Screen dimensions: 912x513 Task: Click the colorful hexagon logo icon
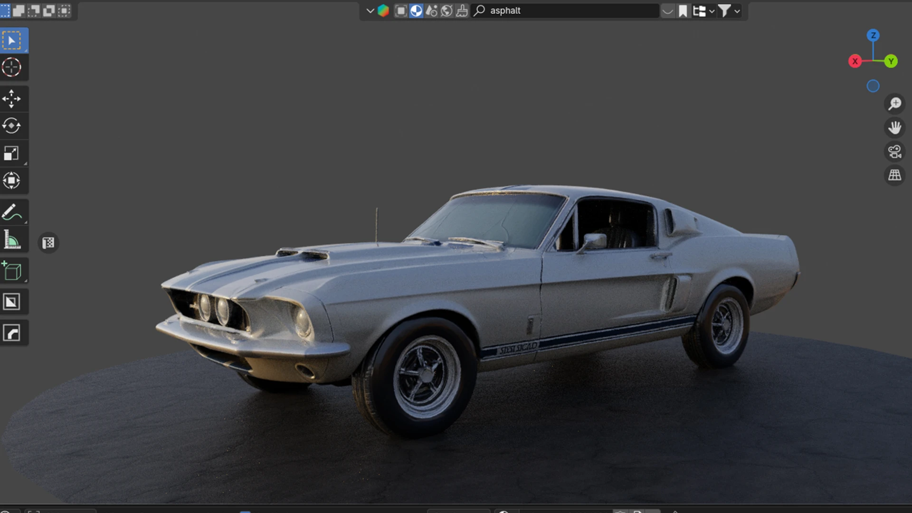point(383,10)
